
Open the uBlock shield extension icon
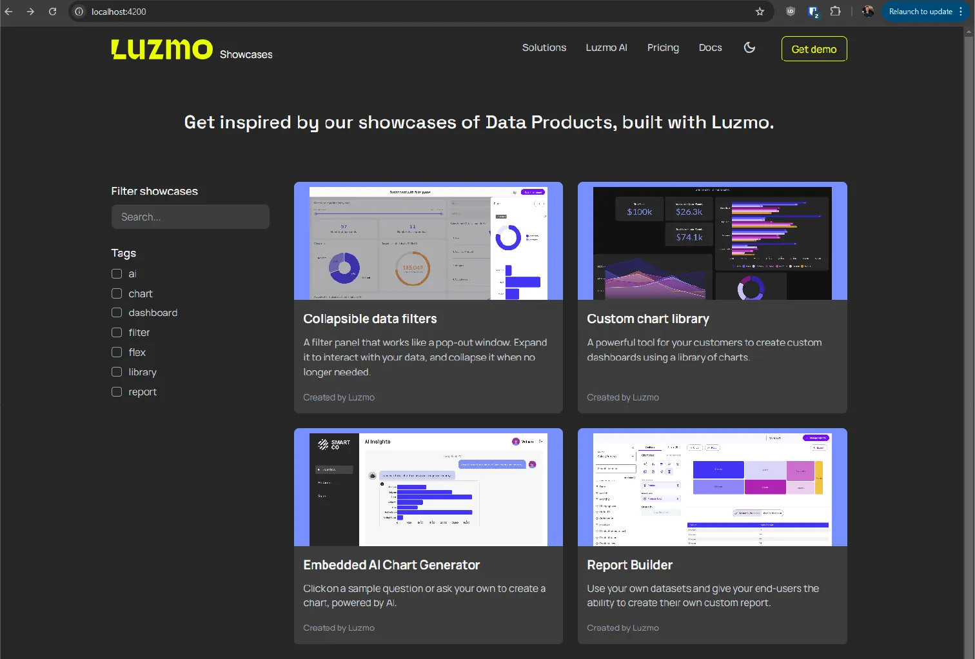click(x=791, y=12)
